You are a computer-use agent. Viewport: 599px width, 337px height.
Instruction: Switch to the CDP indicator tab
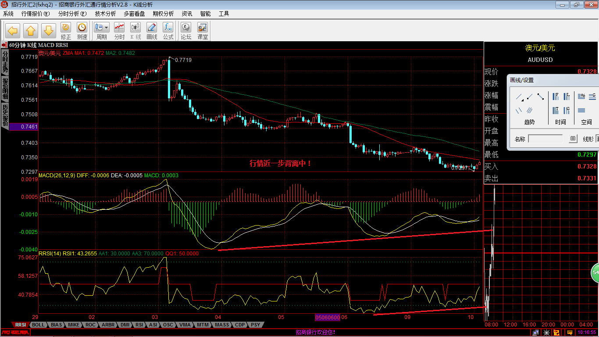pyautogui.click(x=240, y=325)
